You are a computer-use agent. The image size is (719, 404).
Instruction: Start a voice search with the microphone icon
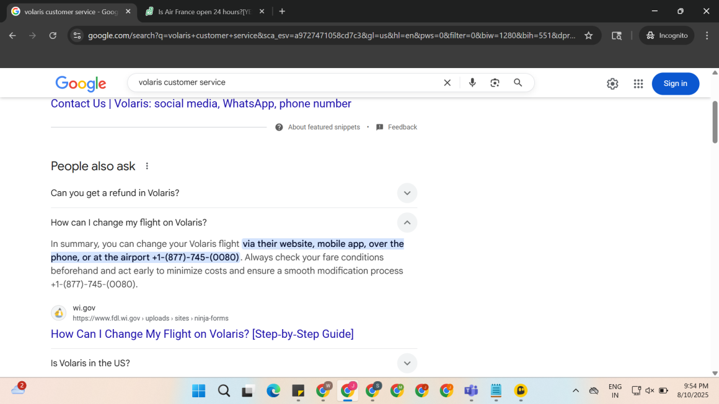472,83
